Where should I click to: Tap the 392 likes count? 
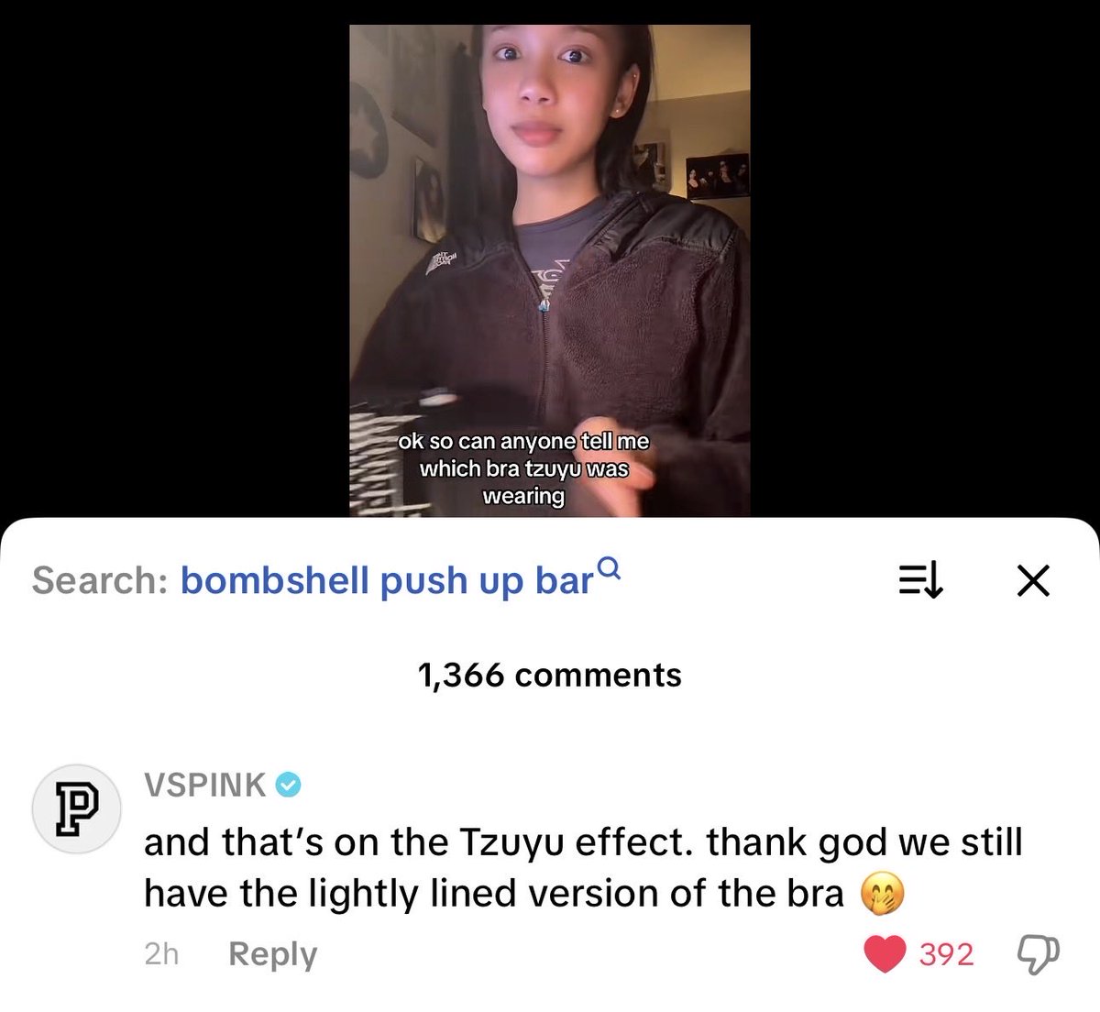[x=946, y=954]
